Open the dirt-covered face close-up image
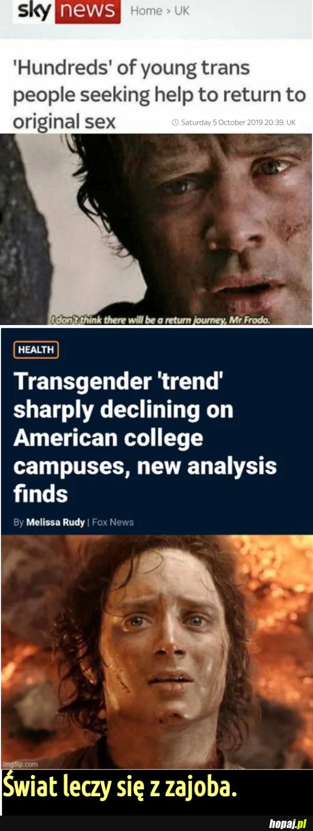The image size is (313, 831). tap(156, 229)
